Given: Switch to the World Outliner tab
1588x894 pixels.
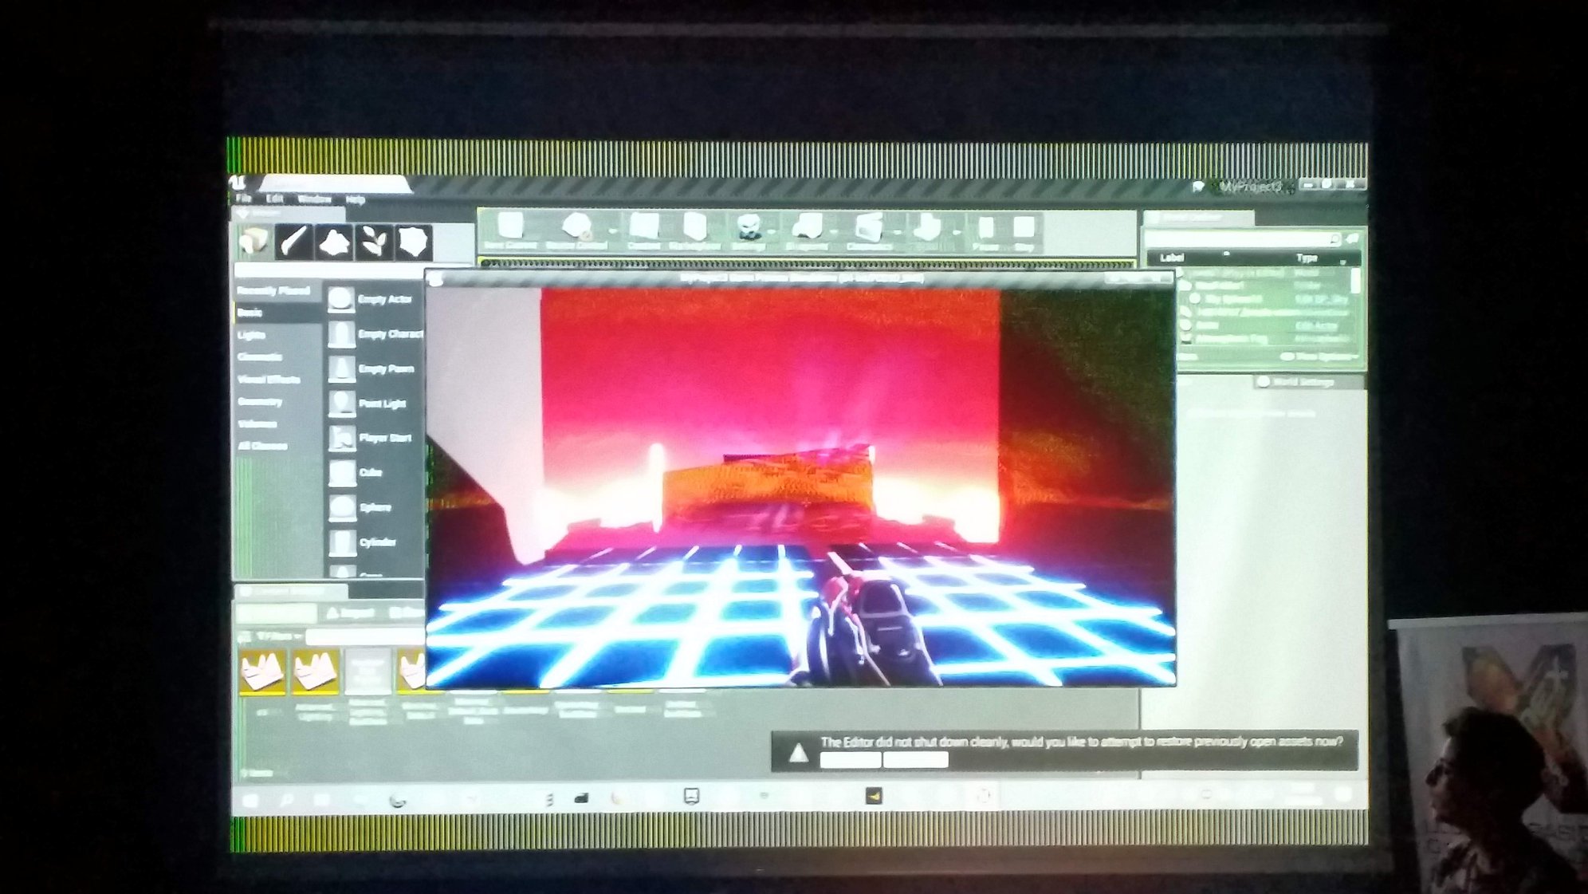Looking at the screenshot, I should coord(1197,218).
